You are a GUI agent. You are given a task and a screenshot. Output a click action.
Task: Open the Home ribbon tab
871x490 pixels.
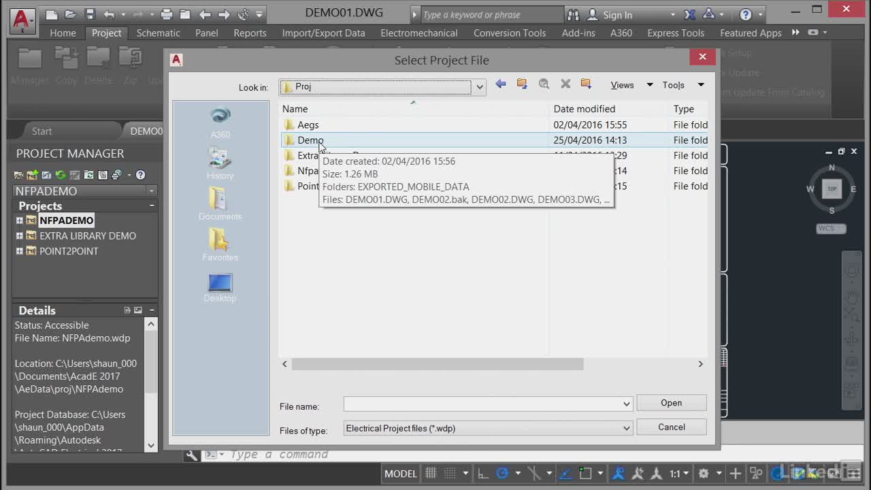[63, 33]
